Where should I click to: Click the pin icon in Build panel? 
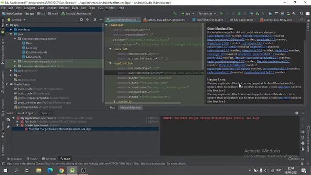coord(8,127)
